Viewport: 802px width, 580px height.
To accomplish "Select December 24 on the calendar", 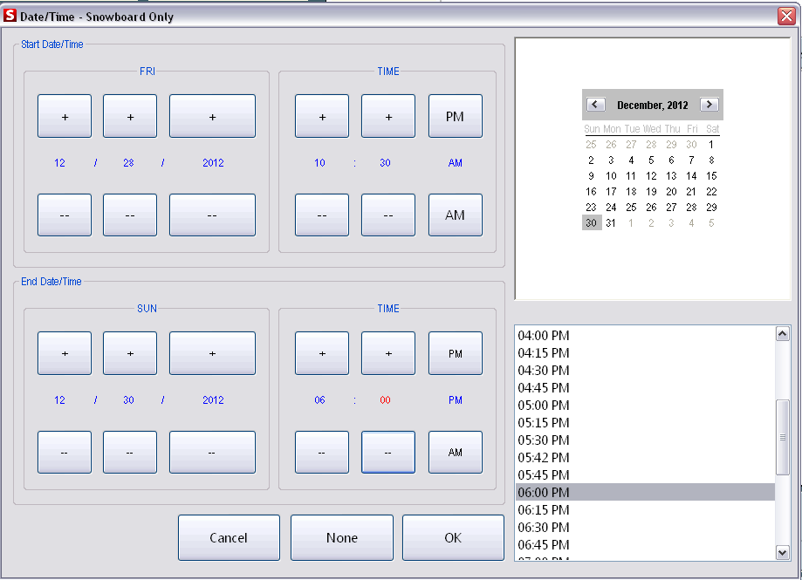I will pos(611,207).
